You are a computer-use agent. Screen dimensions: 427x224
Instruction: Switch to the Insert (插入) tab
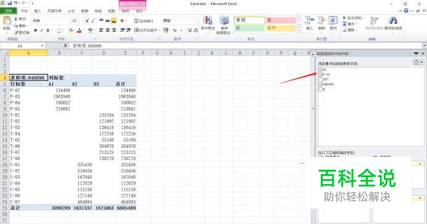point(37,11)
